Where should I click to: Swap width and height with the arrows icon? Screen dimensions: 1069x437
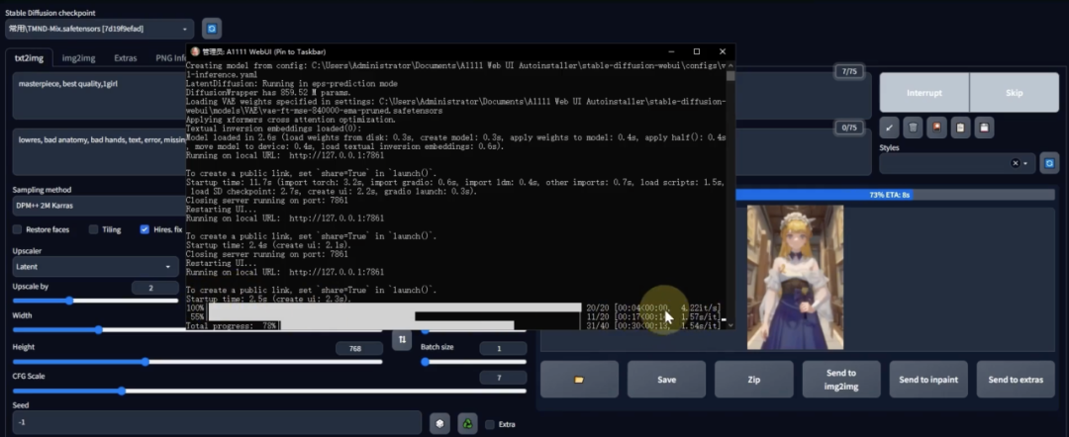402,339
